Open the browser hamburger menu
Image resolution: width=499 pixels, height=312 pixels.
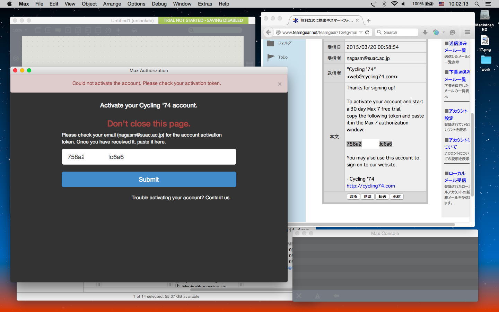[467, 32]
